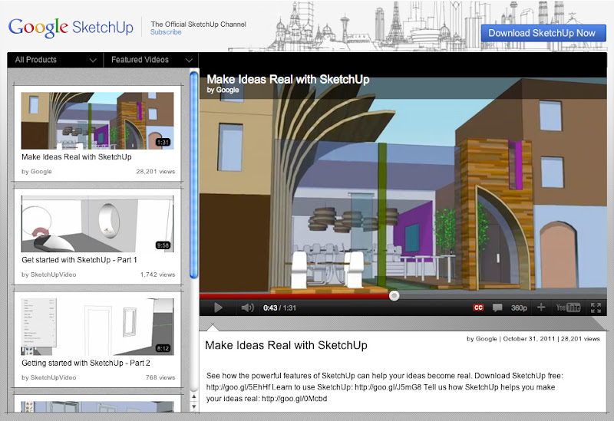Click the Google SketchUp logo
Viewport: 614px width, 421px height.
(71, 28)
